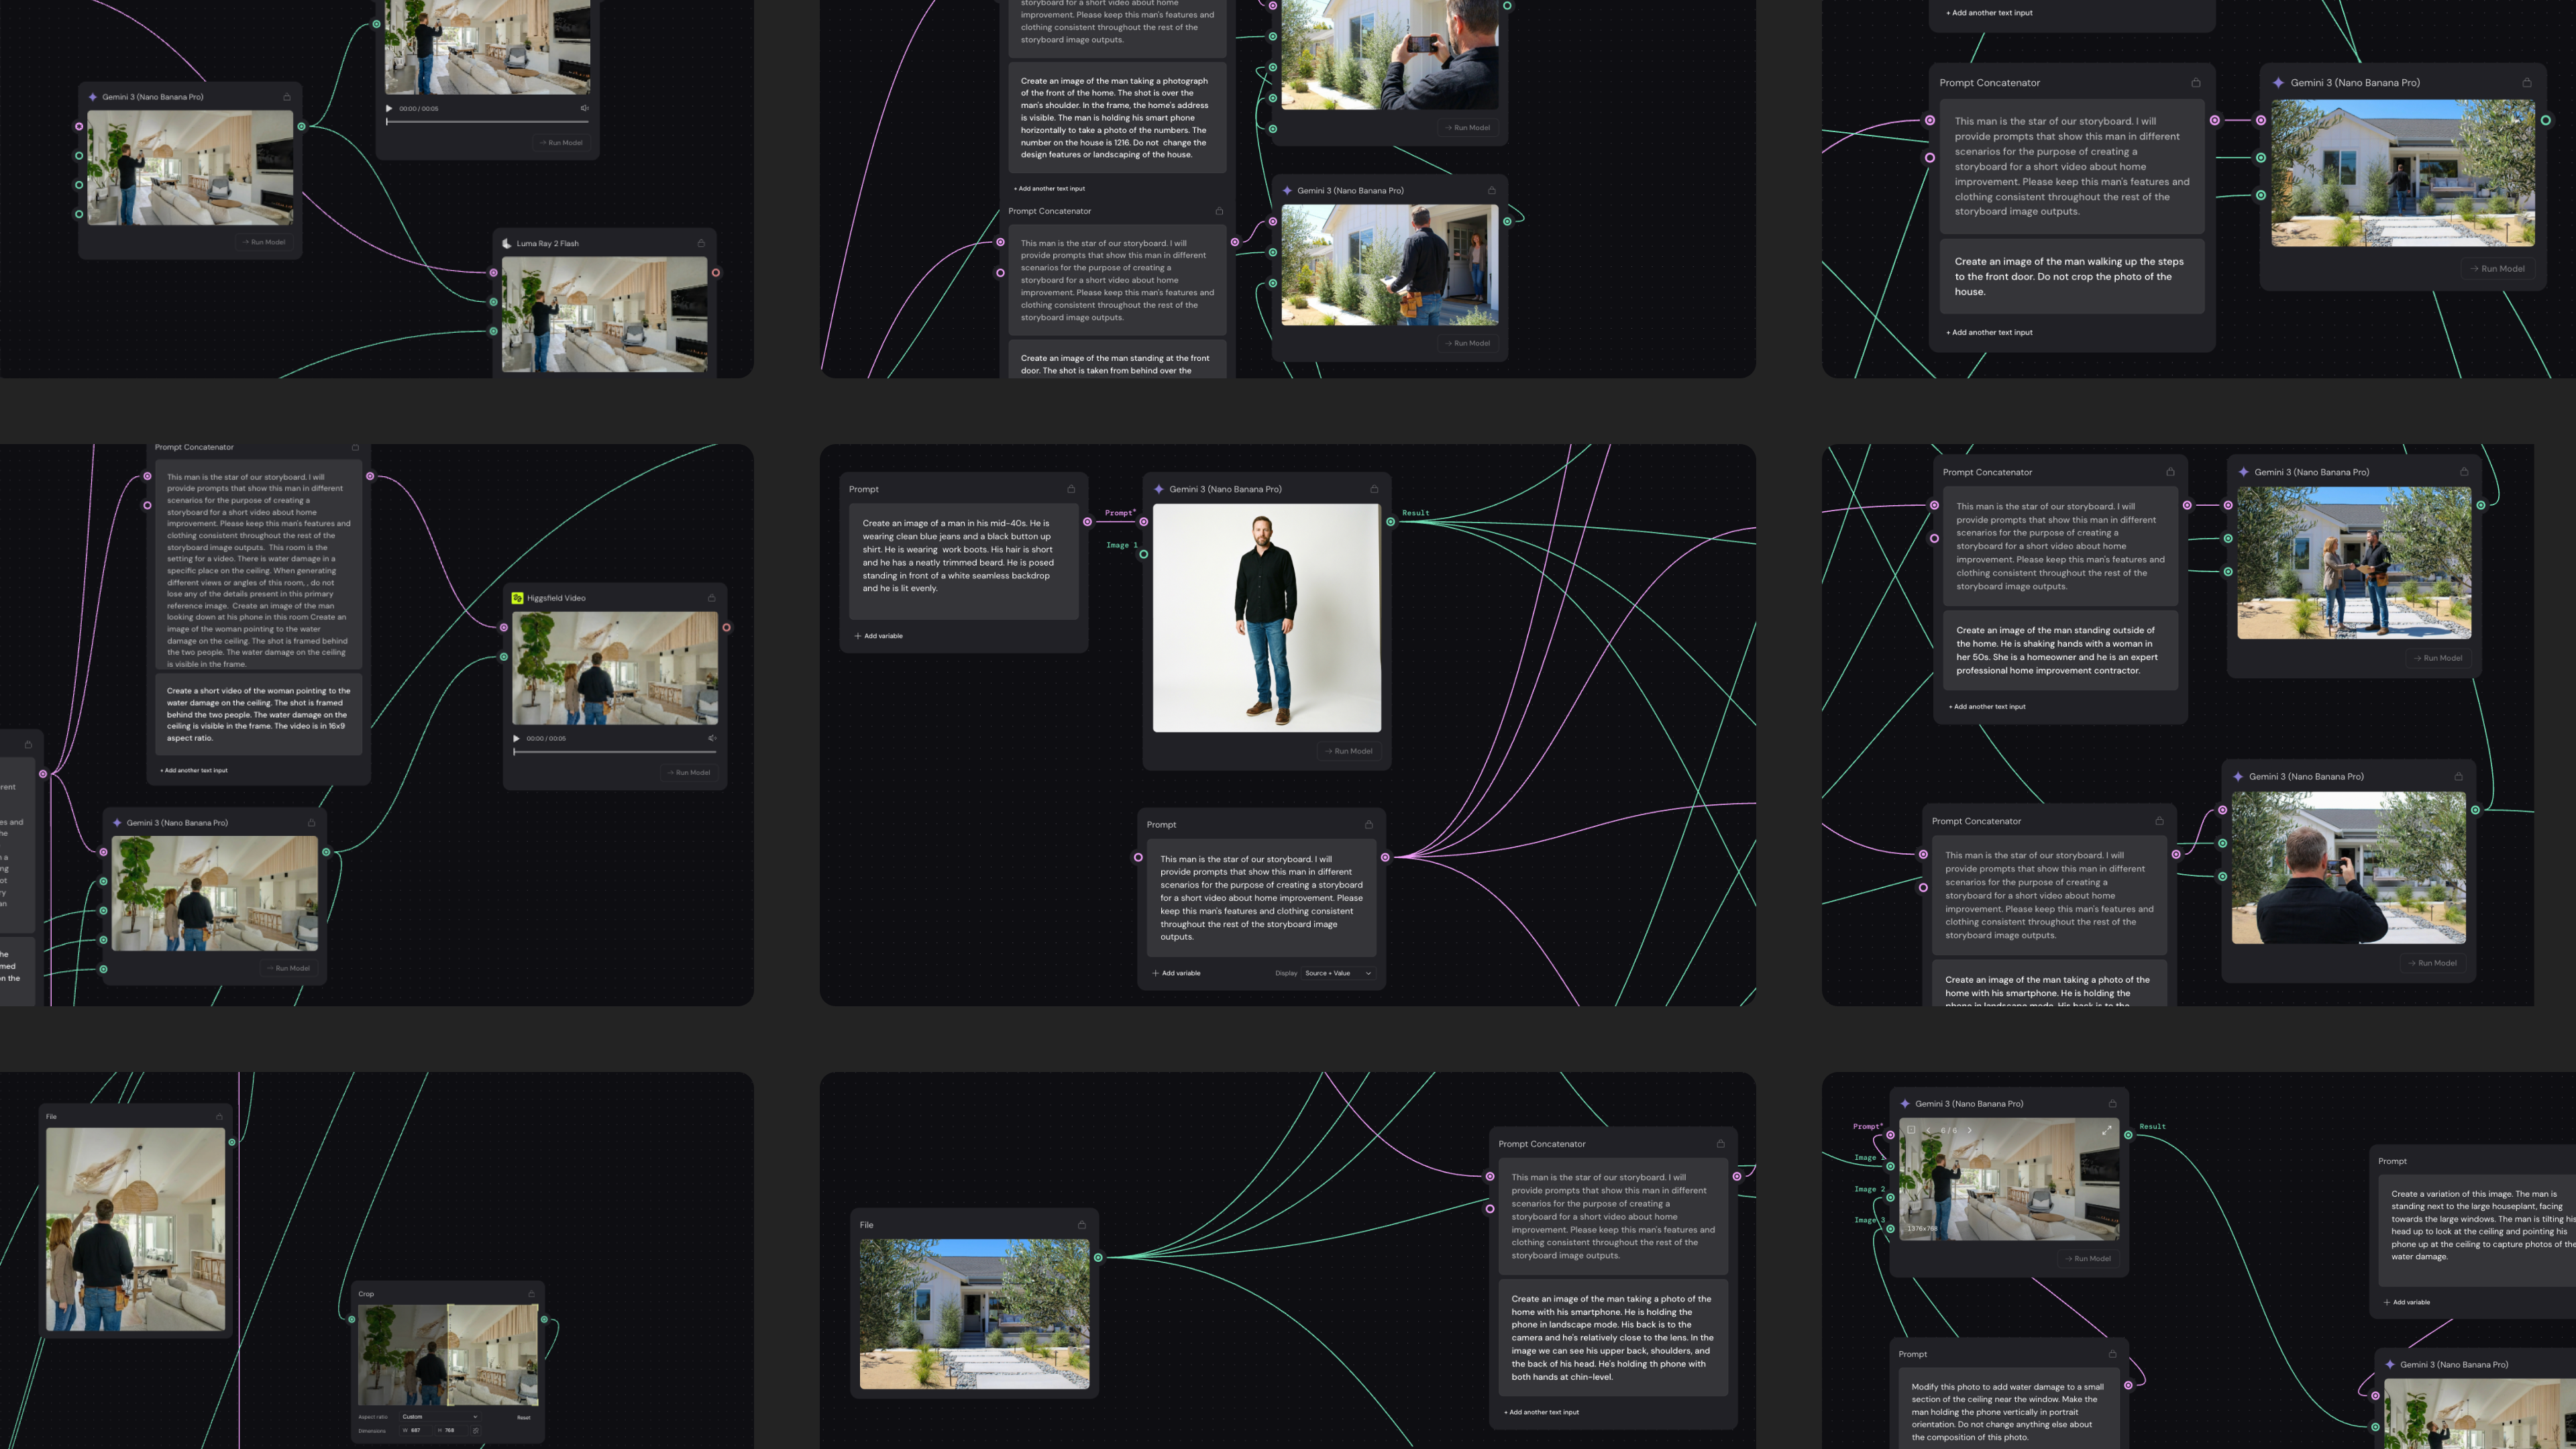Click the width input showing 687 in Crop
The width and height of the screenshot is (2576, 1449).
tap(416, 1431)
